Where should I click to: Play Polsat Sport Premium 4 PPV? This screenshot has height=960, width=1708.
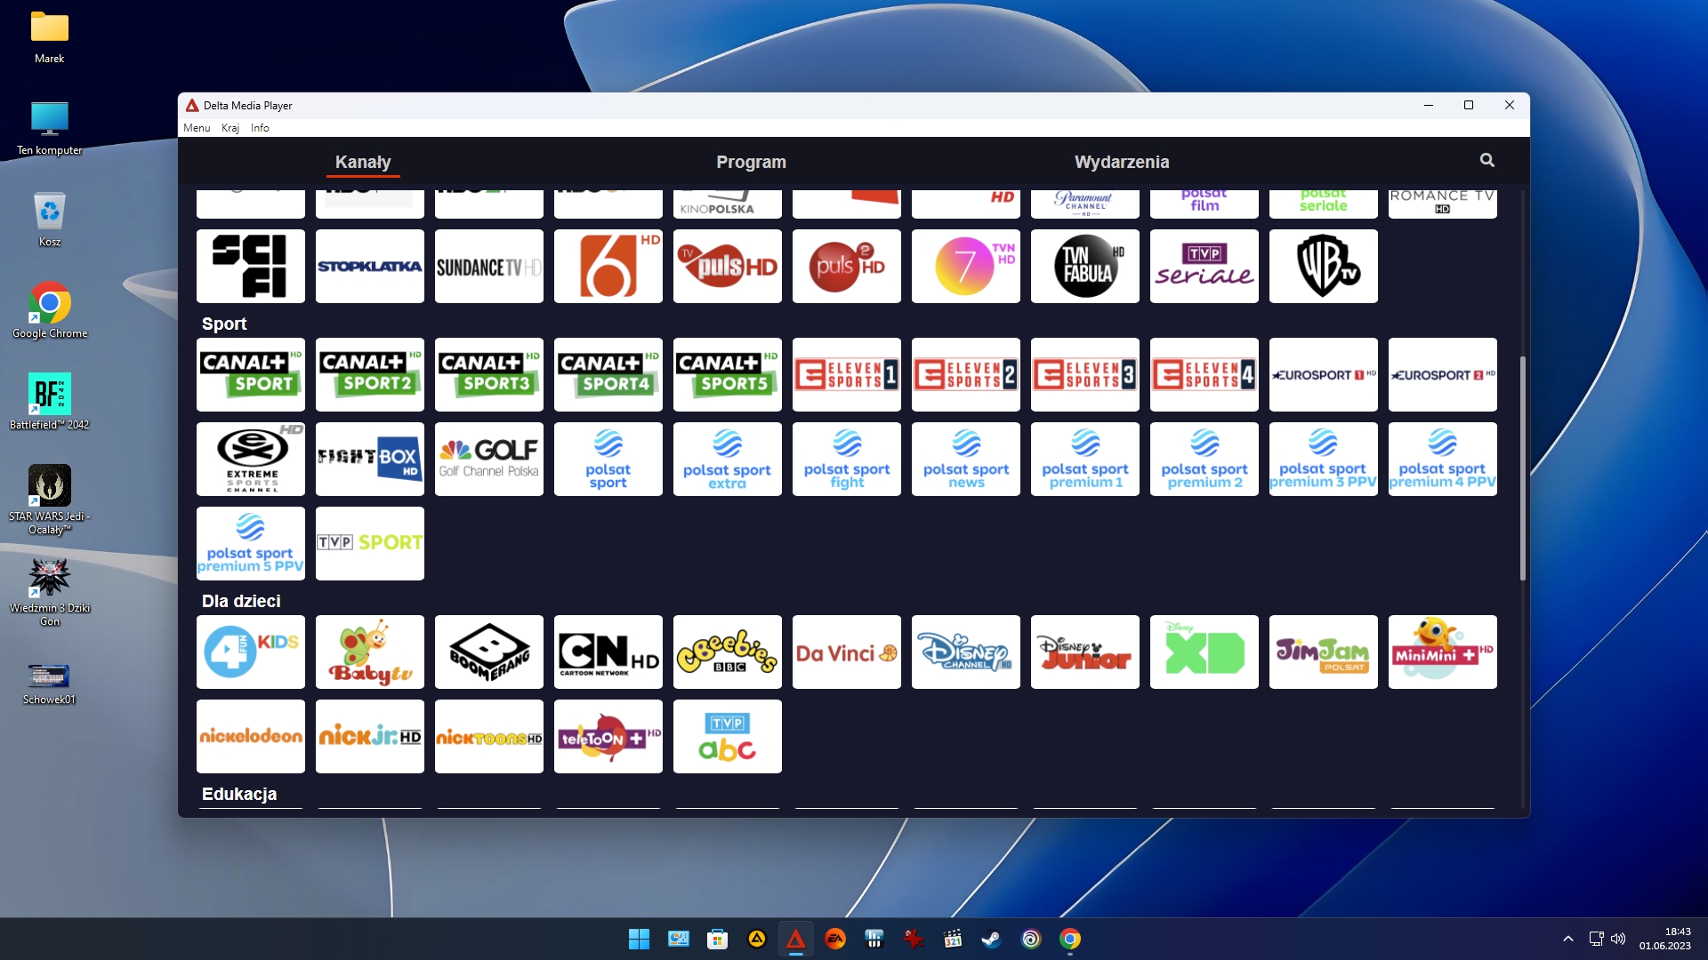click(x=1443, y=460)
